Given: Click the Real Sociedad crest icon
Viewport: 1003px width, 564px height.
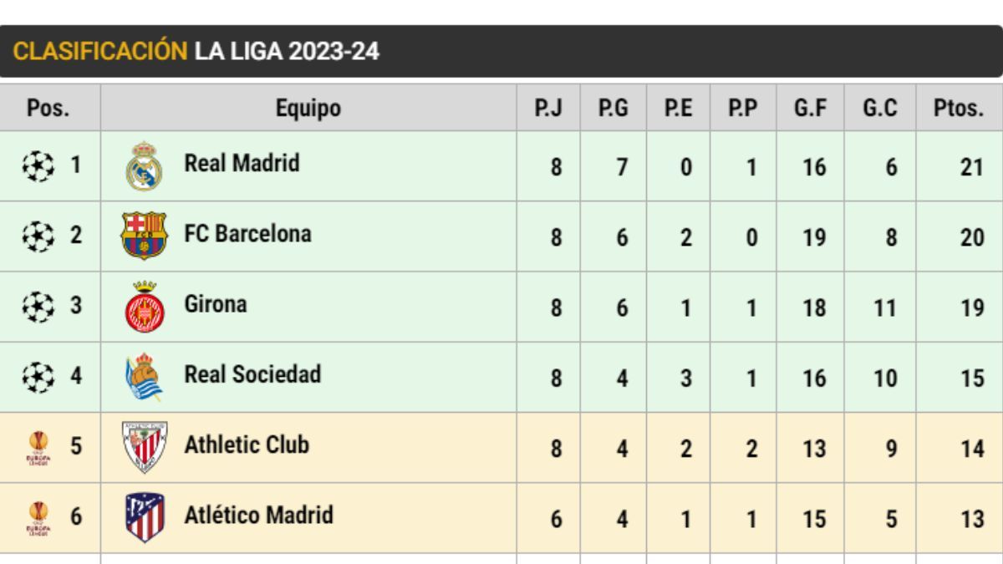Looking at the screenshot, I should (144, 377).
